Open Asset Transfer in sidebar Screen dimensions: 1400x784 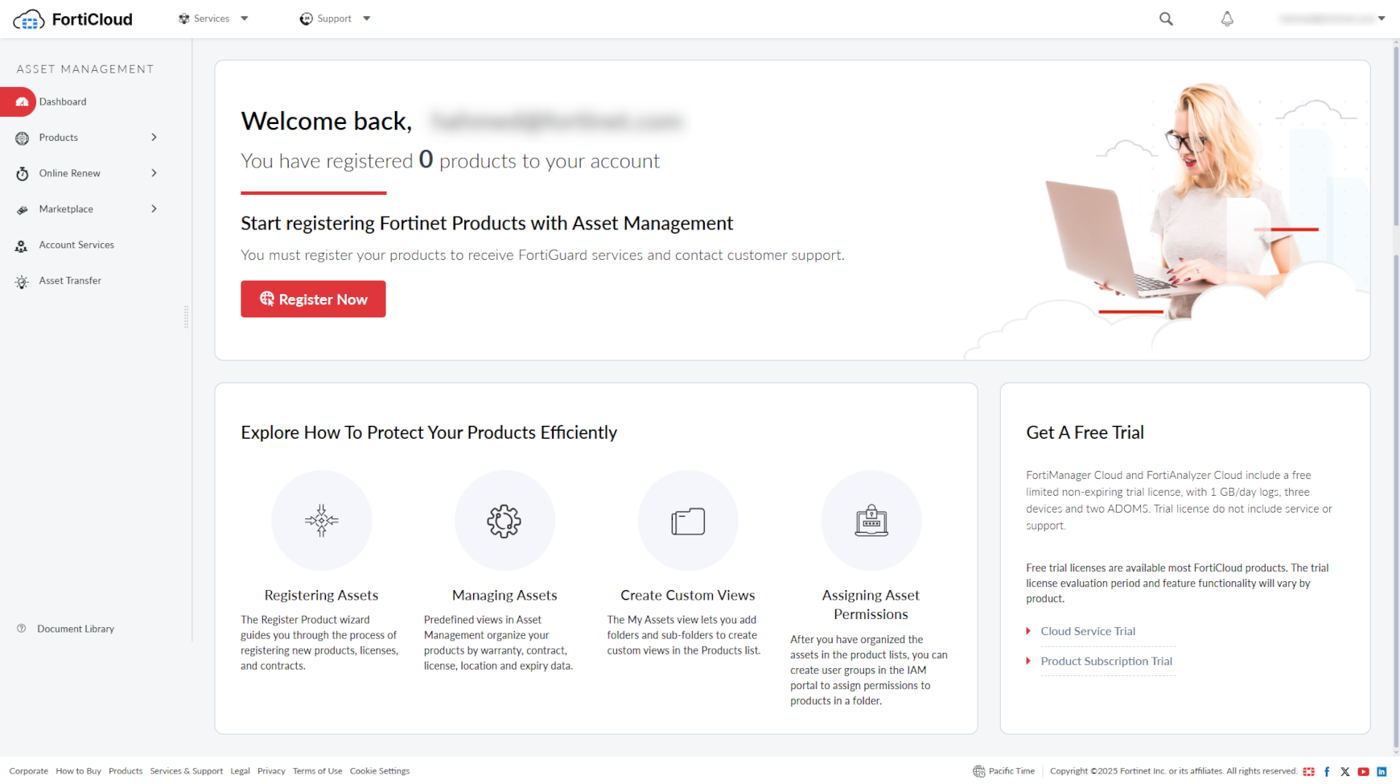click(70, 281)
